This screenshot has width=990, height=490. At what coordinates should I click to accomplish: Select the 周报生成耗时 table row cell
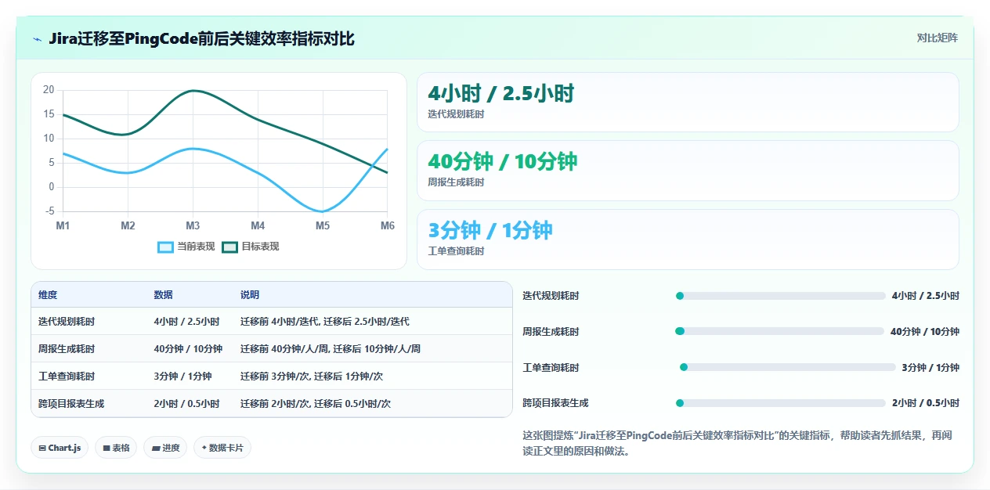click(67, 349)
